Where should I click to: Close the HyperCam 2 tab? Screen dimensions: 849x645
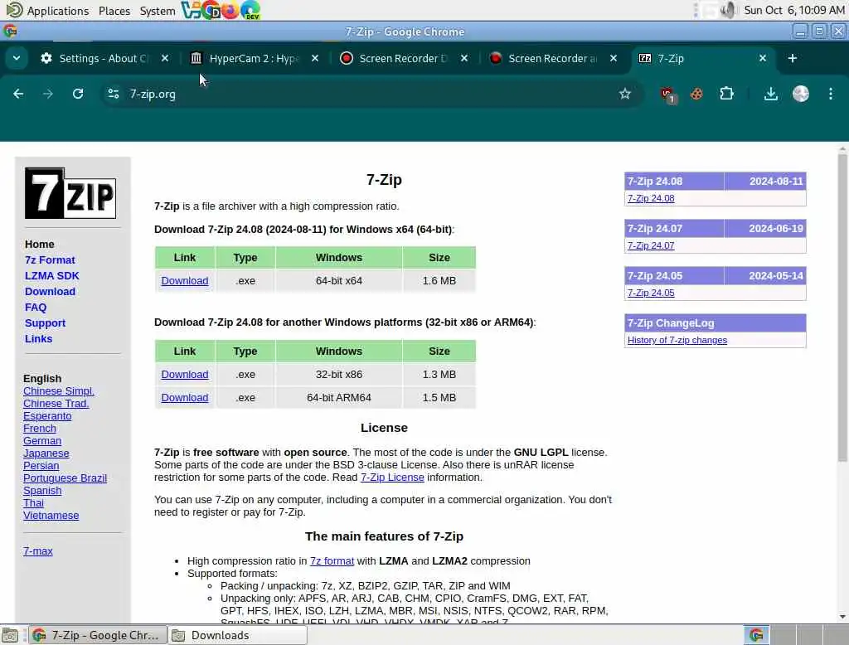[x=314, y=58]
